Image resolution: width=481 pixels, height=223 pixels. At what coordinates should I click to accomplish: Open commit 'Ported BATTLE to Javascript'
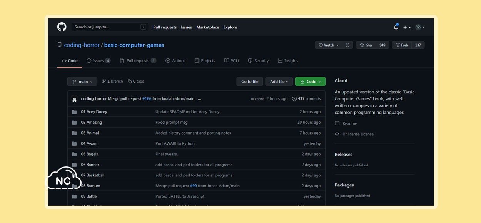pyautogui.click(x=180, y=196)
